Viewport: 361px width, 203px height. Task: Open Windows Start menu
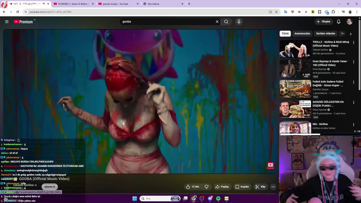pyautogui.click(x=135, y=198)
